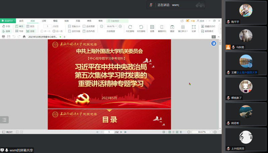Click the home icon beside document tab
This screenshot has width=268, height=153.
tap(24, 37)
